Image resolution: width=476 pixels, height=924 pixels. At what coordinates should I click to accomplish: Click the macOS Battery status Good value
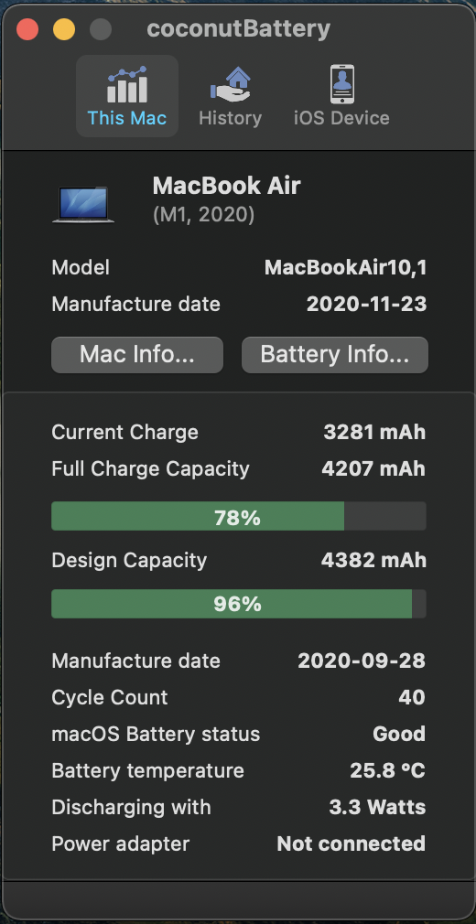tap(399, 735)
